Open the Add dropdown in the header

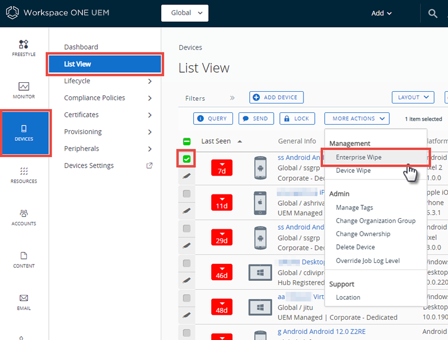pos(381,13)
